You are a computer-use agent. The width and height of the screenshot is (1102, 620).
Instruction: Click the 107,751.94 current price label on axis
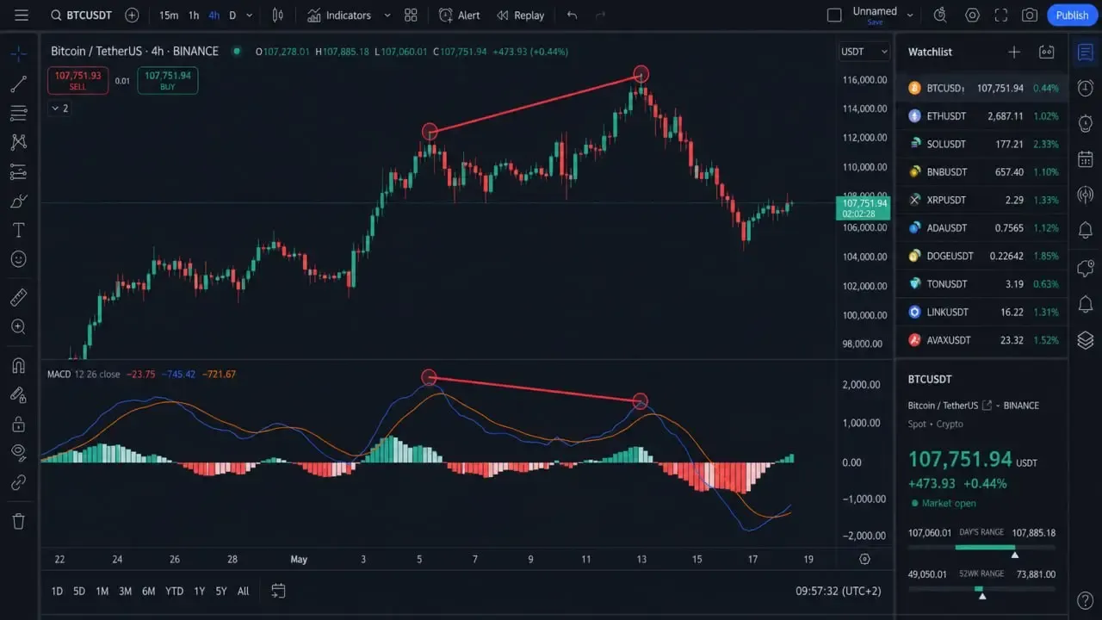(862, 208)
